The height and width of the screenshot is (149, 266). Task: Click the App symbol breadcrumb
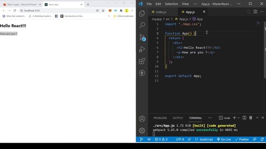point(198,19)
